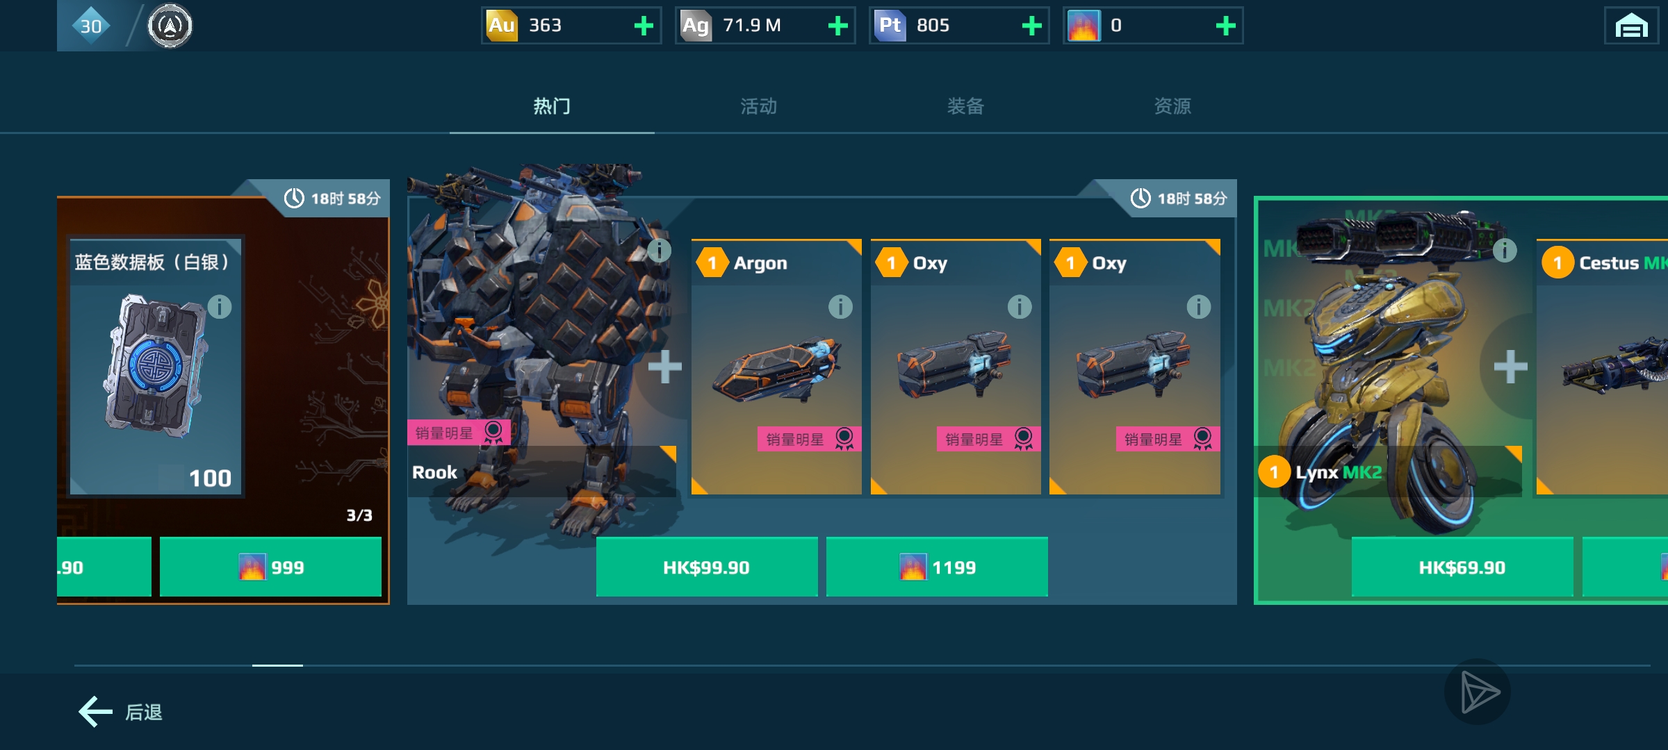The image size is (1668, 750).
Task: Switch to the 活动 tab
Action: point(758,106)
